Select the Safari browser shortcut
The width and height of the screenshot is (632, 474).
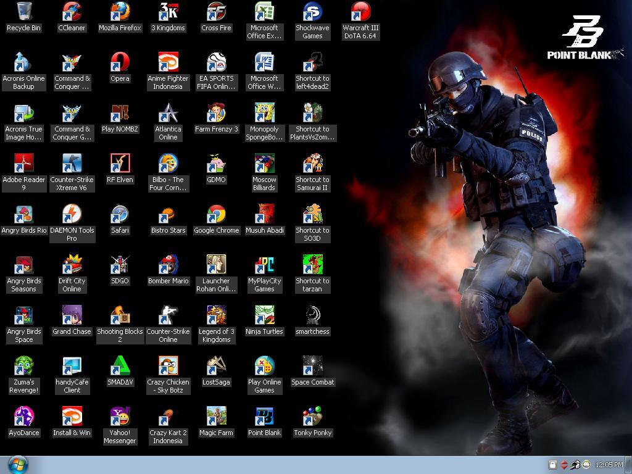click(120, 214)
